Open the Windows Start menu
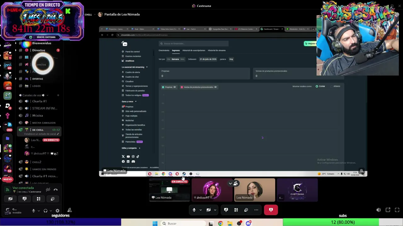Image resolution: width=403 pixels, height=226 pixels. tap(155, 223)
